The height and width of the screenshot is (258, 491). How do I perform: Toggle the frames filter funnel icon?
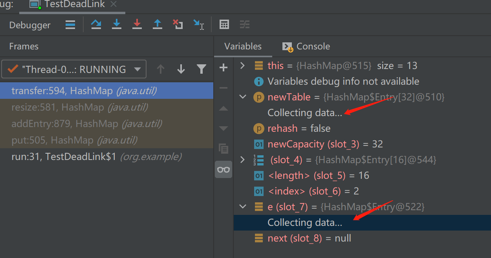click(202, 69)
